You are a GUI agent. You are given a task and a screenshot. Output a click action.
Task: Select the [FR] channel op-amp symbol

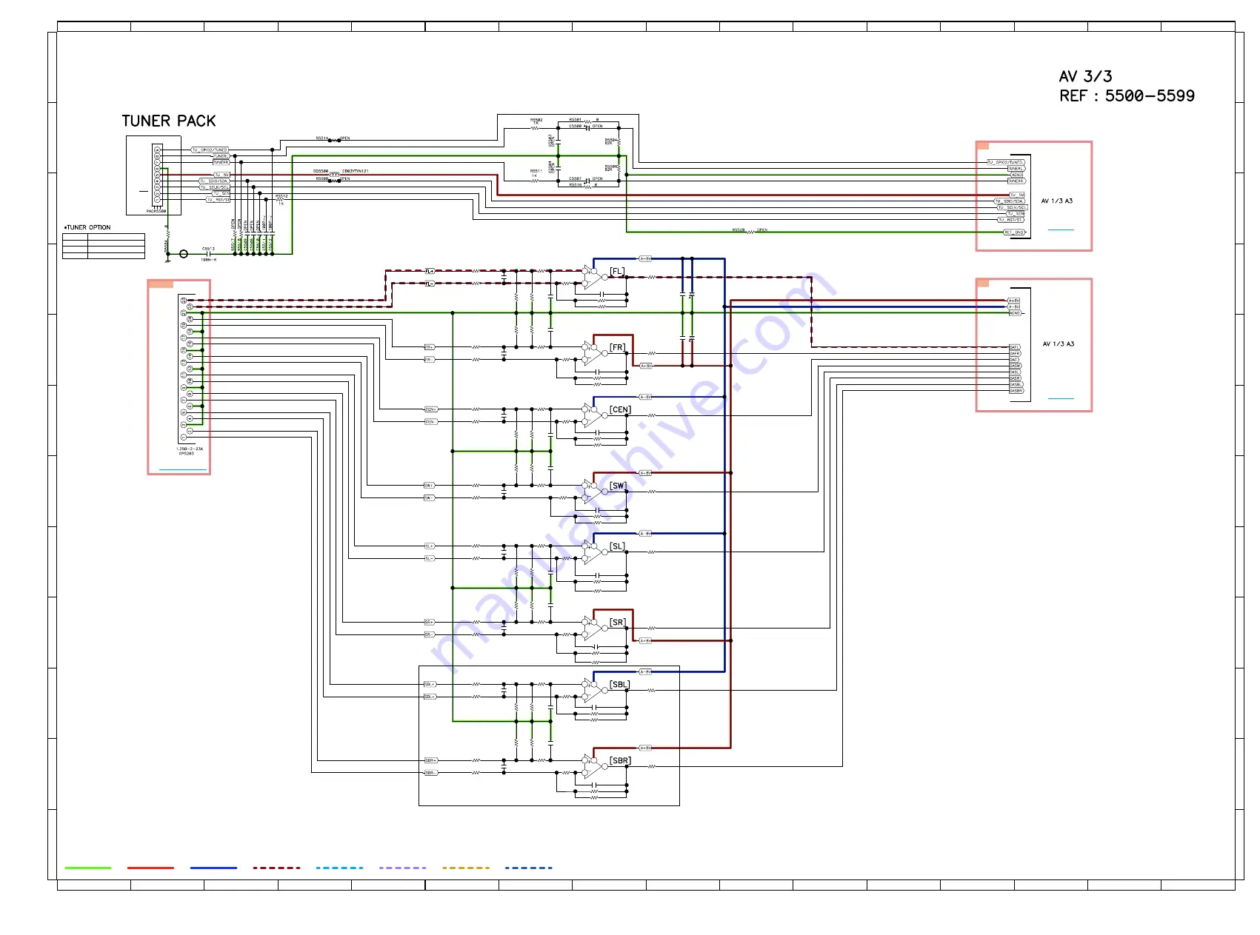coord(594,353)
